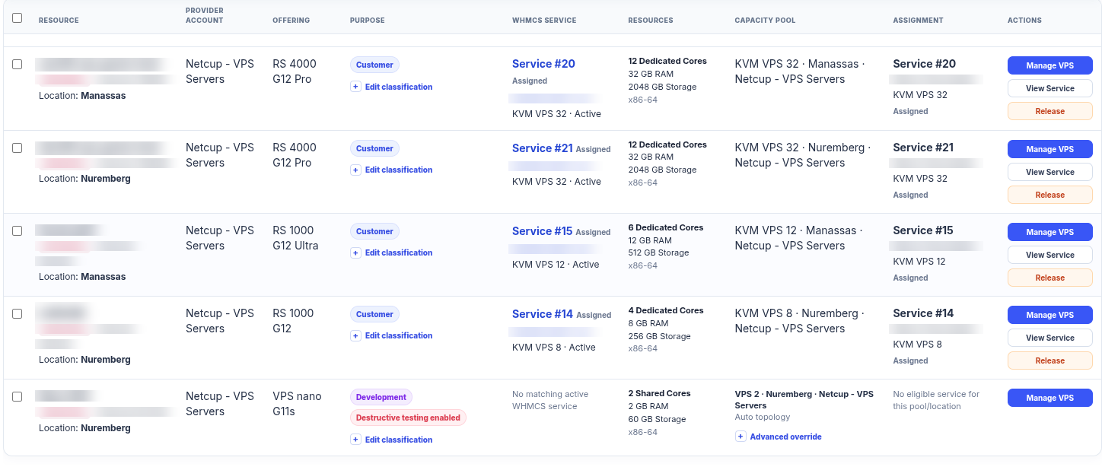
Task: Check the row checkbox for Service #20
Action: (18, 65)
